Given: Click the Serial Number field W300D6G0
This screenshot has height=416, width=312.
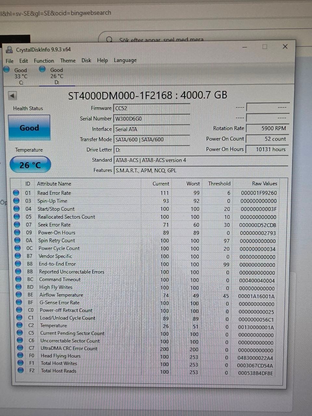Looking at the screenshot, I should click(151, 119).
